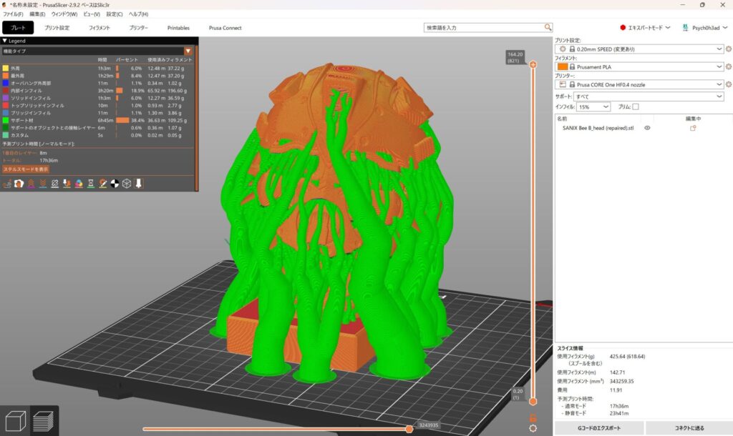Open filament settings gear icon
Viewport: 733px width, 436px height.
click(728, 66)
